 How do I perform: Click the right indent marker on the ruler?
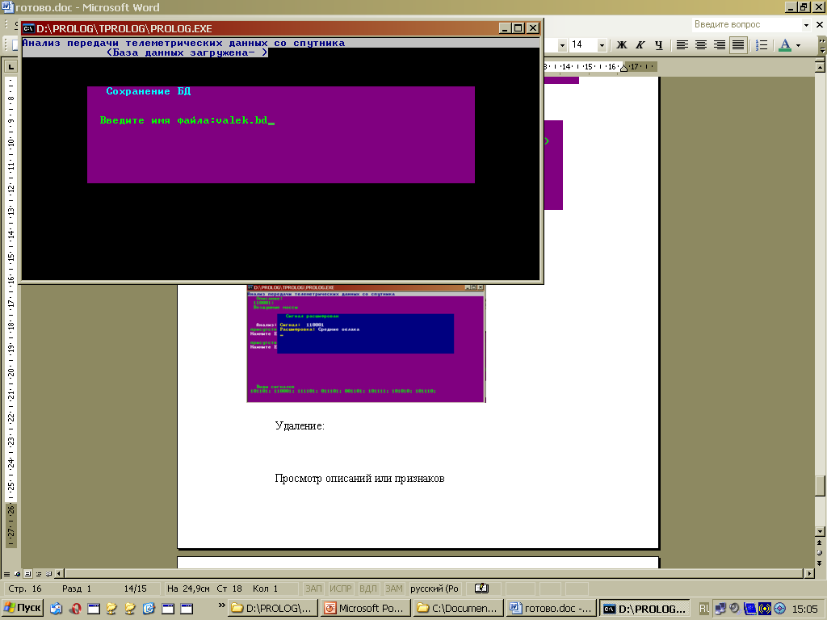[x=624, y=68]
